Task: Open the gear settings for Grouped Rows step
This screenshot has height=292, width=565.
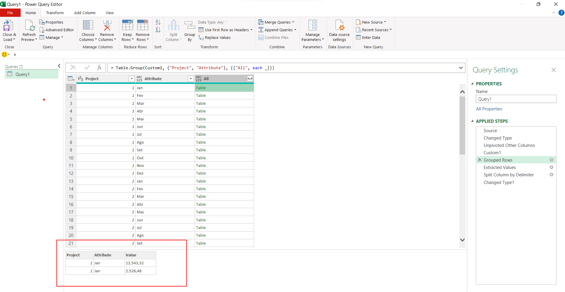Action: (x=551, y=160)
